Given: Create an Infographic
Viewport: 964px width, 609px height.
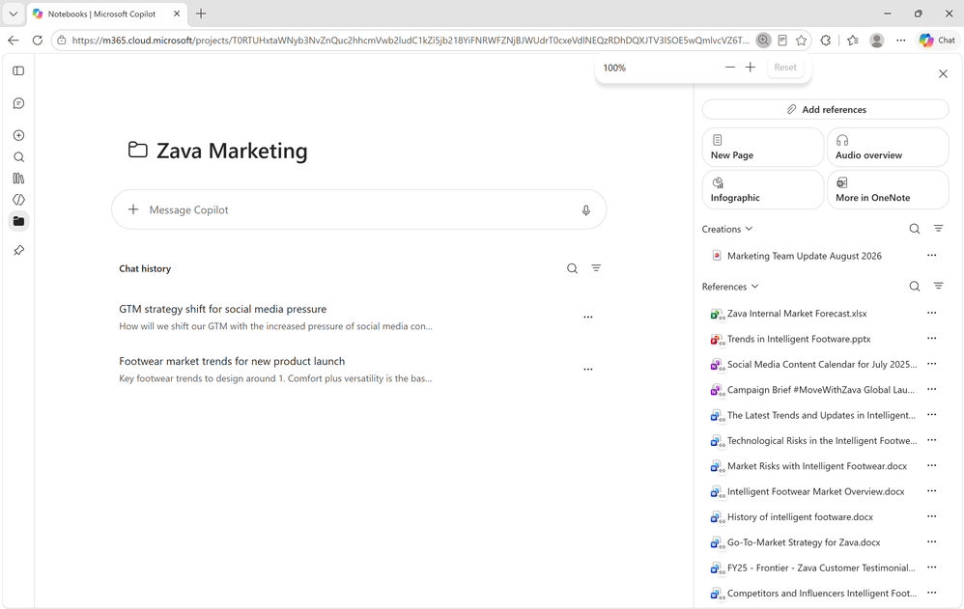Looking at the screenshot, I should tap(762, 190).
